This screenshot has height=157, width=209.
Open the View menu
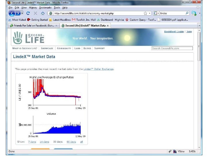coord(24,8)
